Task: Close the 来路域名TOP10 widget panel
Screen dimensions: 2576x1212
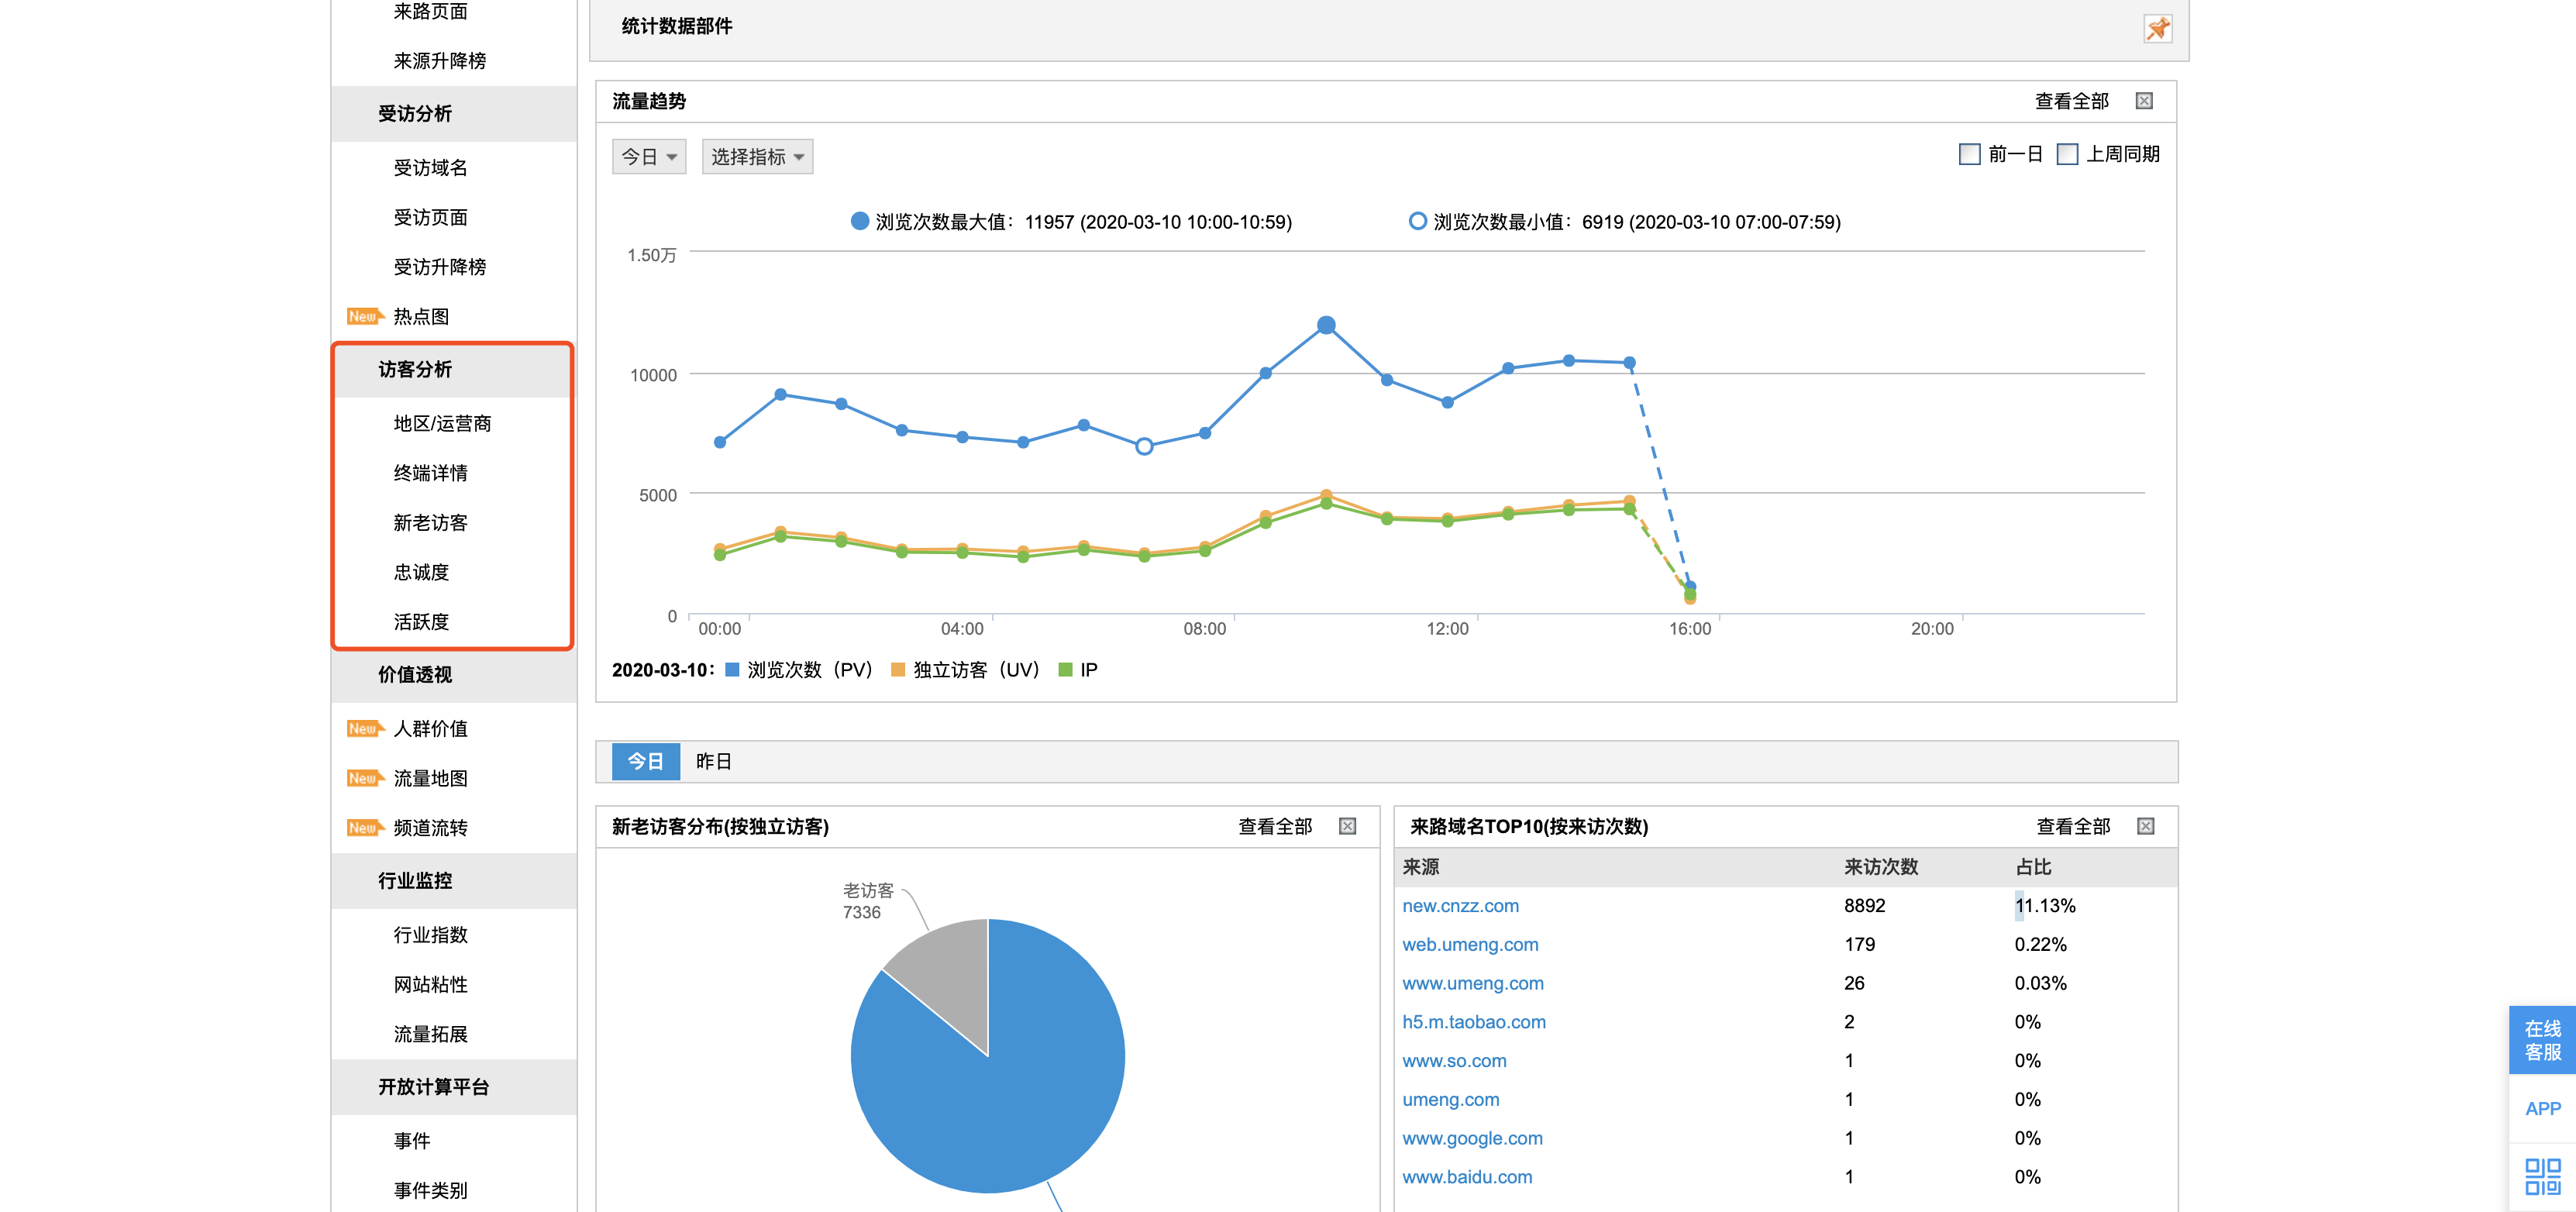Action: (x=2145, y=826)
